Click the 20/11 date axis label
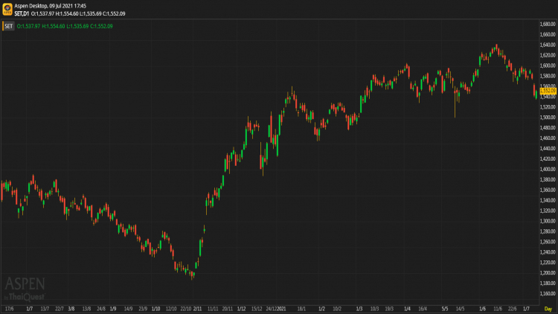 click(x=228, y=309)
